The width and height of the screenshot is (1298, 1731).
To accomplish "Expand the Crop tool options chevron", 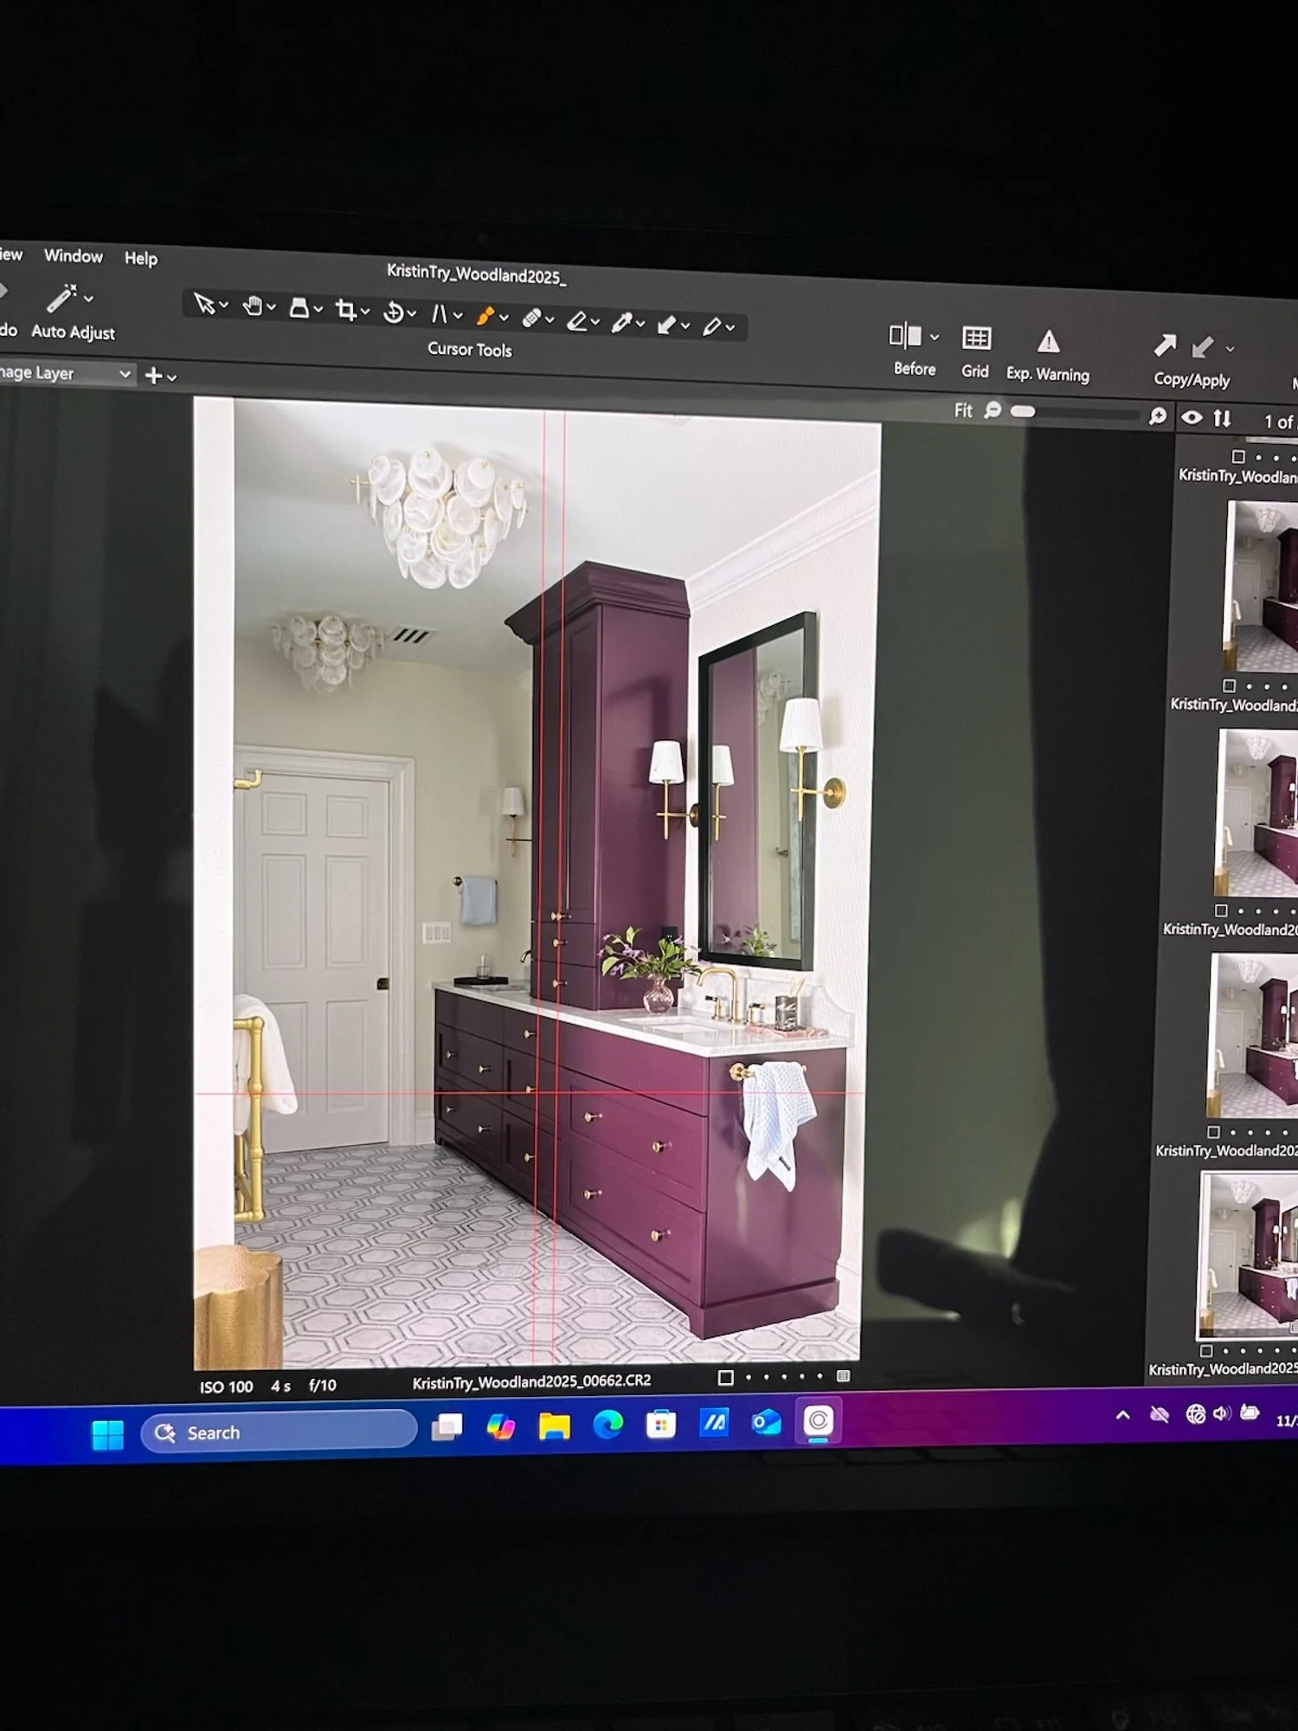I will point(365,312).
